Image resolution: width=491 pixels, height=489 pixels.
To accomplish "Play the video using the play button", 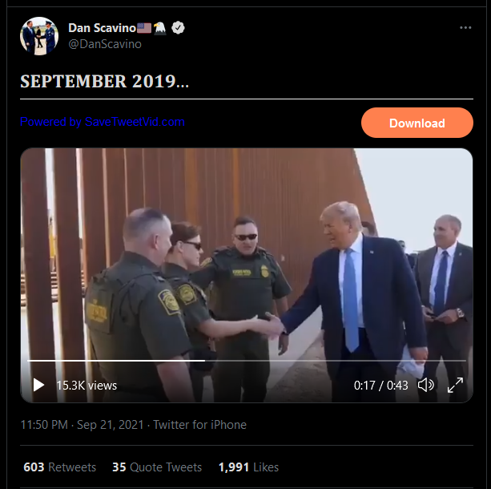I will click(38, 385).
